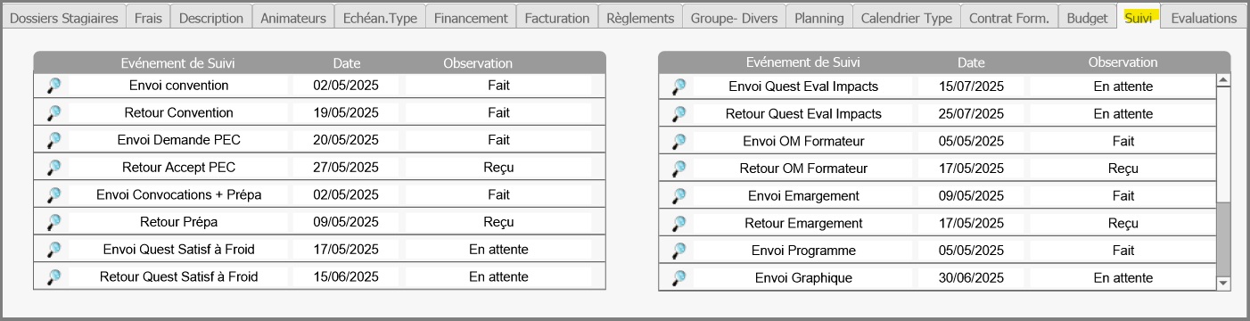Click magnifier icon beside Retour Convention
Screen dimensions: 1250x321
pyautogui.click(x=53, y=113)
